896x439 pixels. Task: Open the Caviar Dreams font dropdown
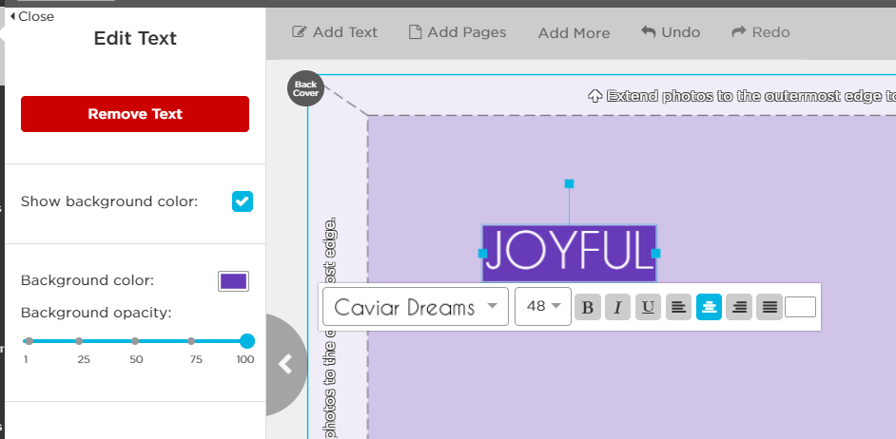[416, 307]
